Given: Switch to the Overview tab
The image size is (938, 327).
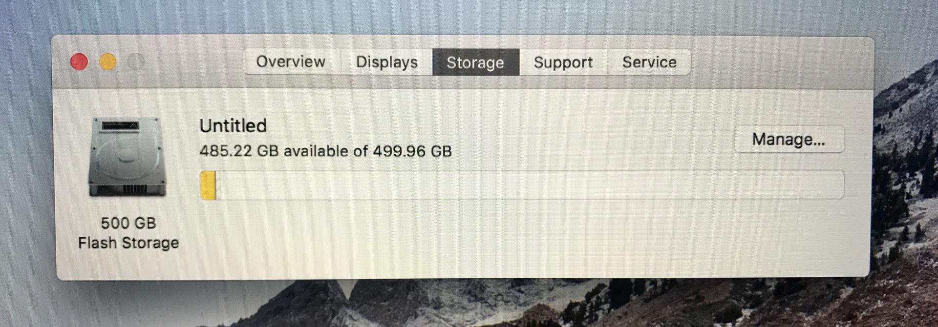Looking at the screenshot, I should tap(291, 62).
